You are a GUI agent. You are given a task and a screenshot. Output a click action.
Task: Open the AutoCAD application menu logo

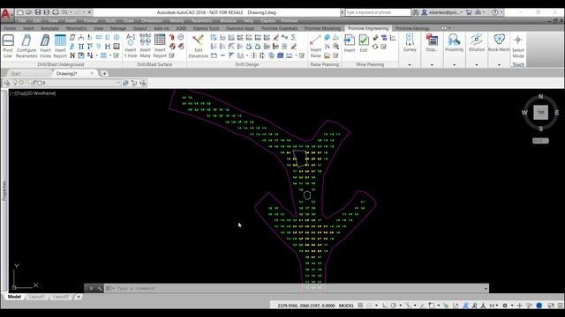click(x=6, y=14)
